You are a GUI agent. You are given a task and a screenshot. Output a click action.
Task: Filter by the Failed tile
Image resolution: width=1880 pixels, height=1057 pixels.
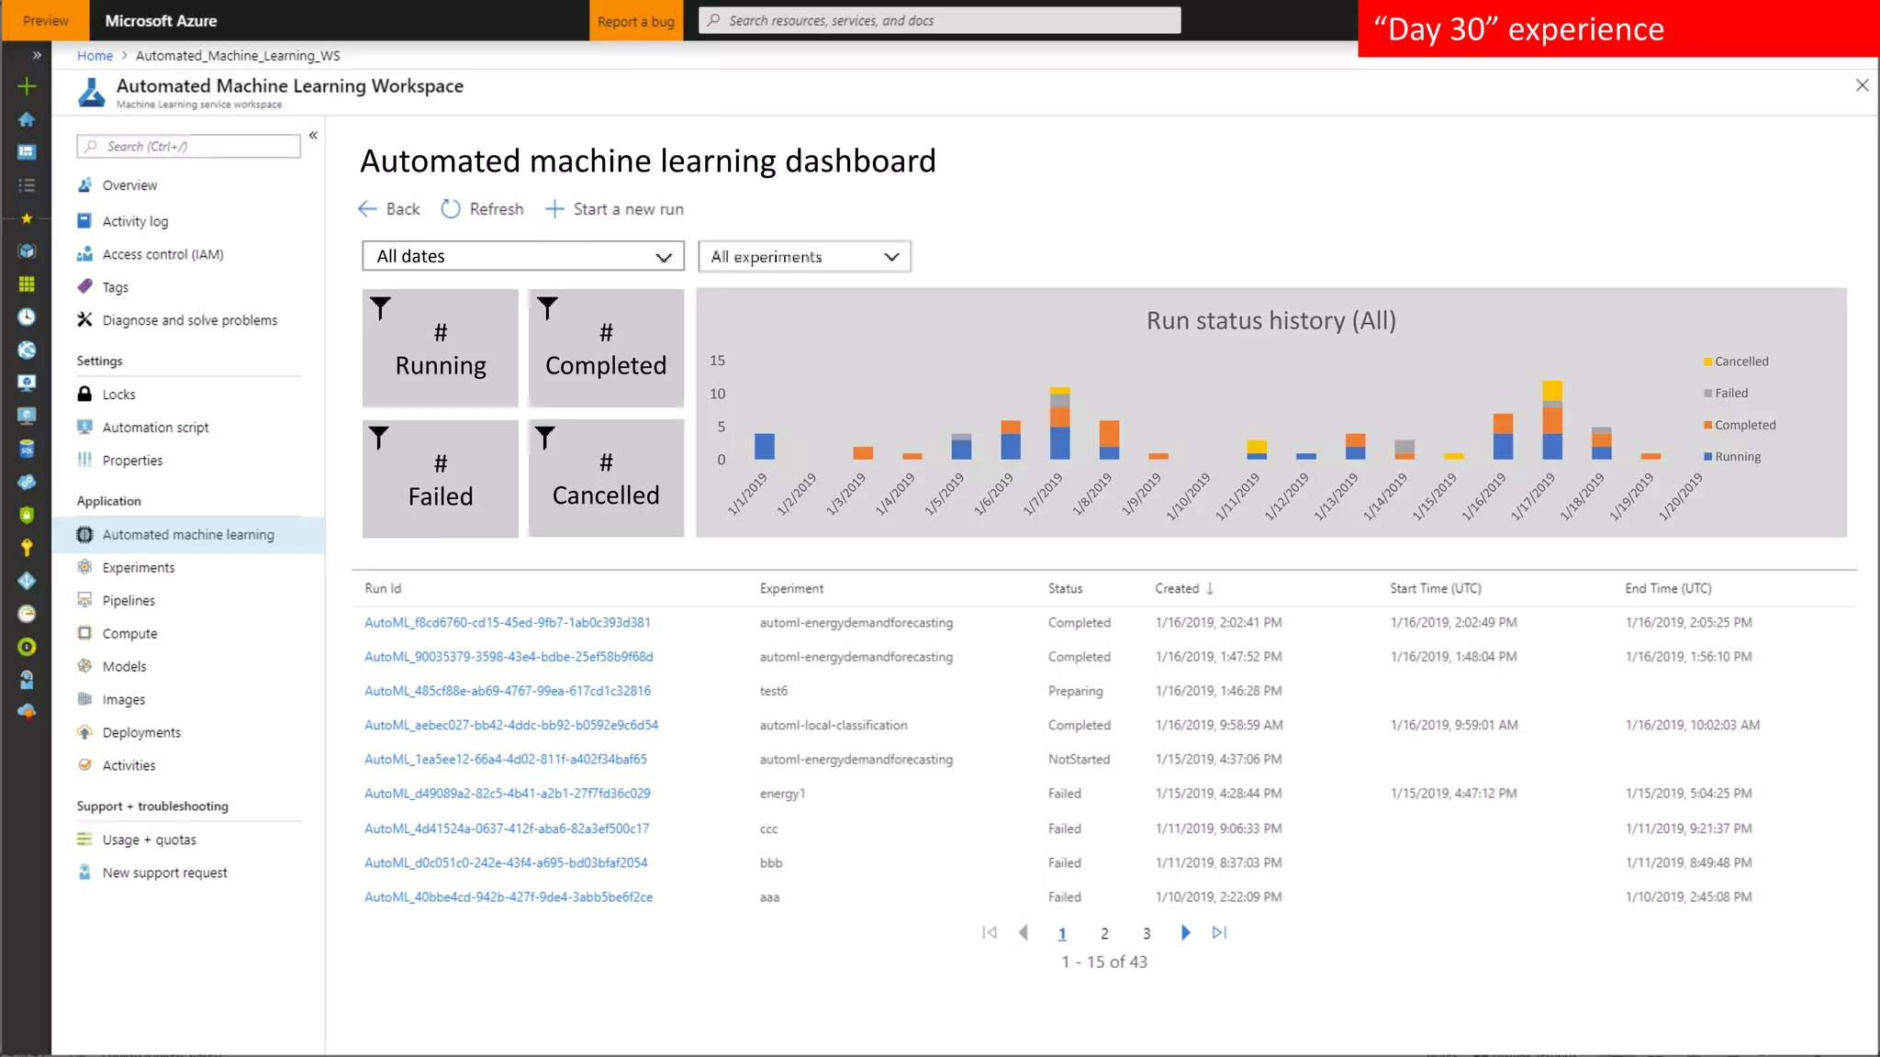point(441,479)
